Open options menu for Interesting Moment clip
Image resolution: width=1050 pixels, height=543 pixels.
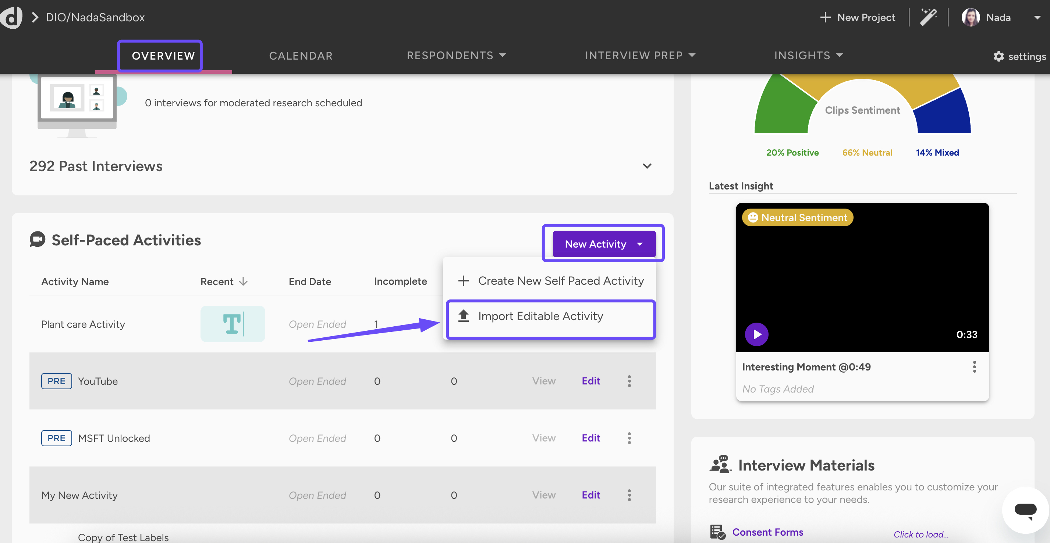[x=975, y=367]
